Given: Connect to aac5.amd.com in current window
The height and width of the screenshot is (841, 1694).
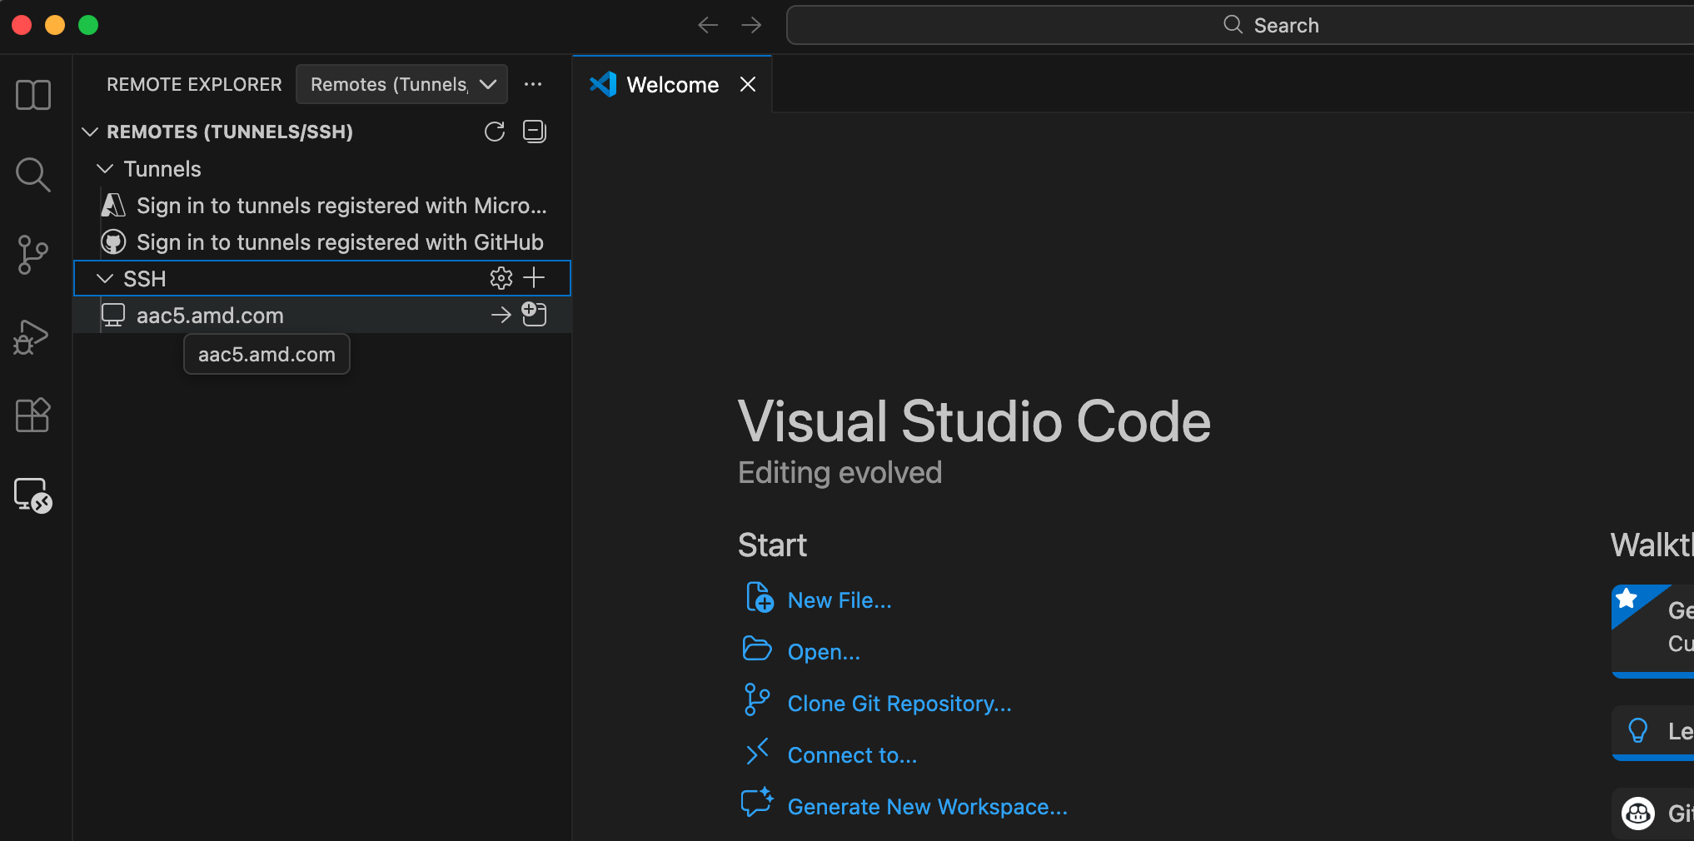Looking at the screenshot, I should point(501,315).
